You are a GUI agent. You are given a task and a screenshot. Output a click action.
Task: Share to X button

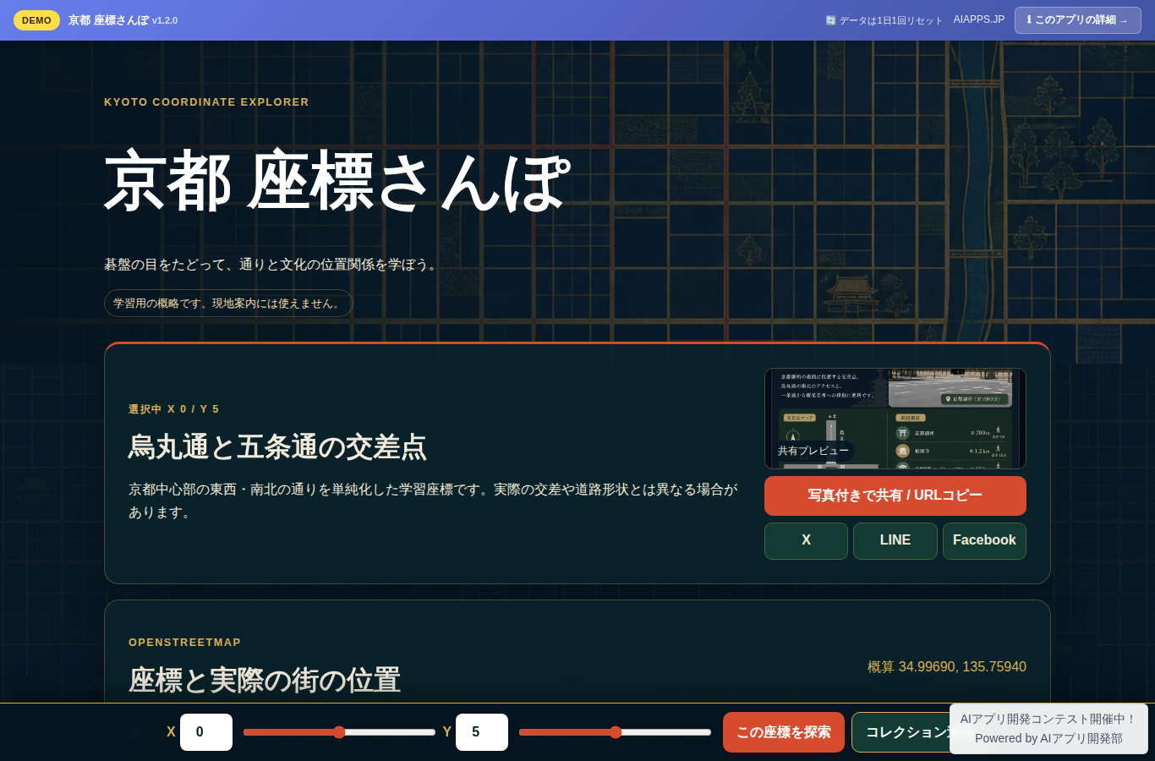[x=806, y=540]
